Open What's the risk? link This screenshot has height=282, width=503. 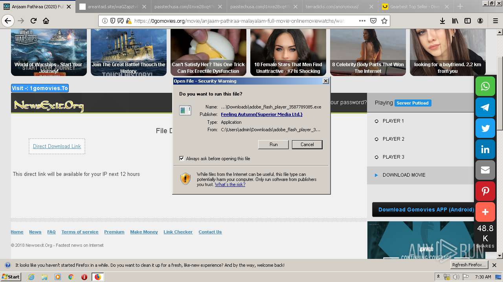[x=230, y=184]
